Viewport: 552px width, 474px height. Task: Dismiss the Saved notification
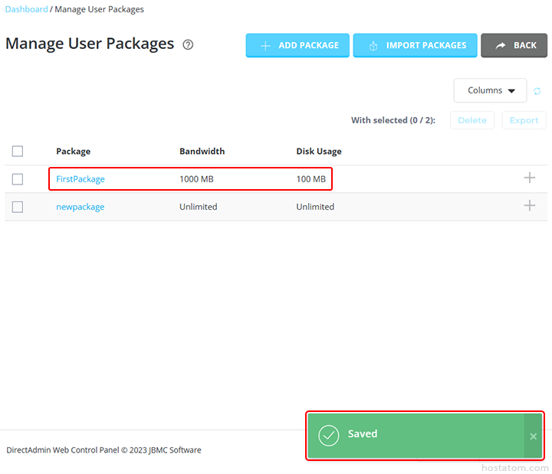534,436
